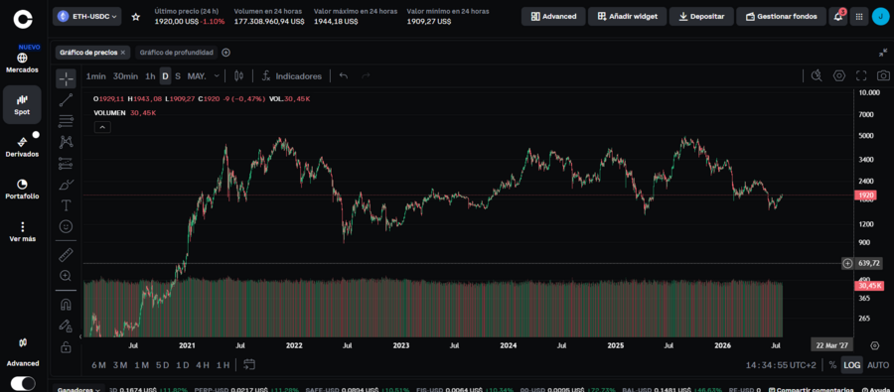Image resolution: width=894 pixels, height=392 pixels.
Task: Open price axis settings gear at bottom right
Action: click(x=874, y=345)
